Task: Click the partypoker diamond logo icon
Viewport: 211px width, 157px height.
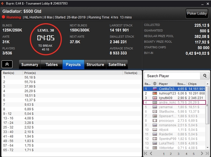Action: pos(2,3)
